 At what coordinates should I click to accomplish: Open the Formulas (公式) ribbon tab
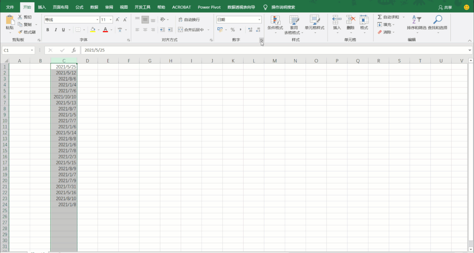pyautogui.click(x=79, y=7)
